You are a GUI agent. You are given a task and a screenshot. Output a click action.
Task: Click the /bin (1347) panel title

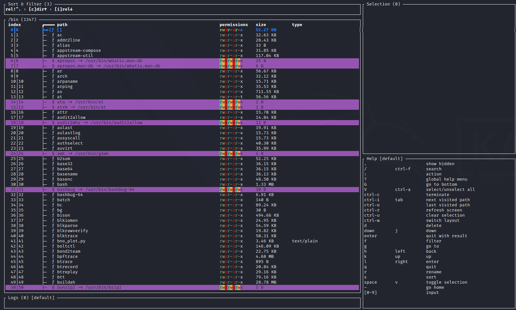(22, 20)
